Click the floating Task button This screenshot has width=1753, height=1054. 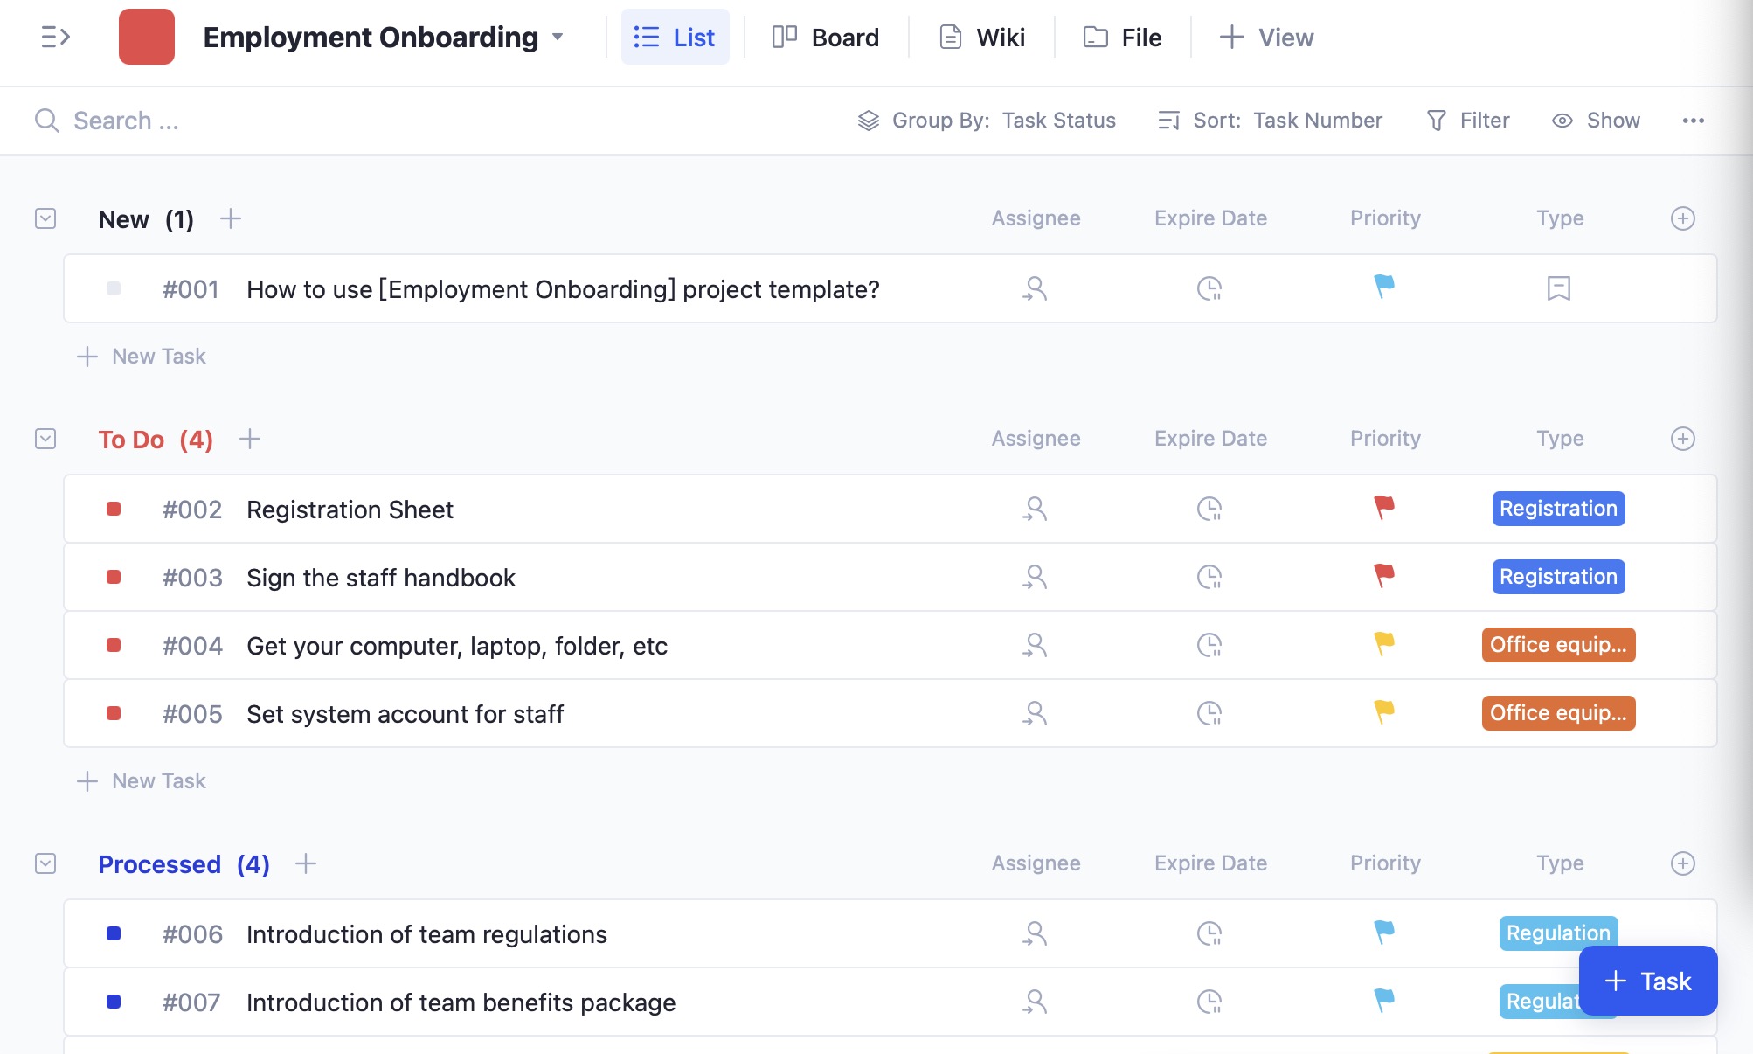tap(1648, 981)
